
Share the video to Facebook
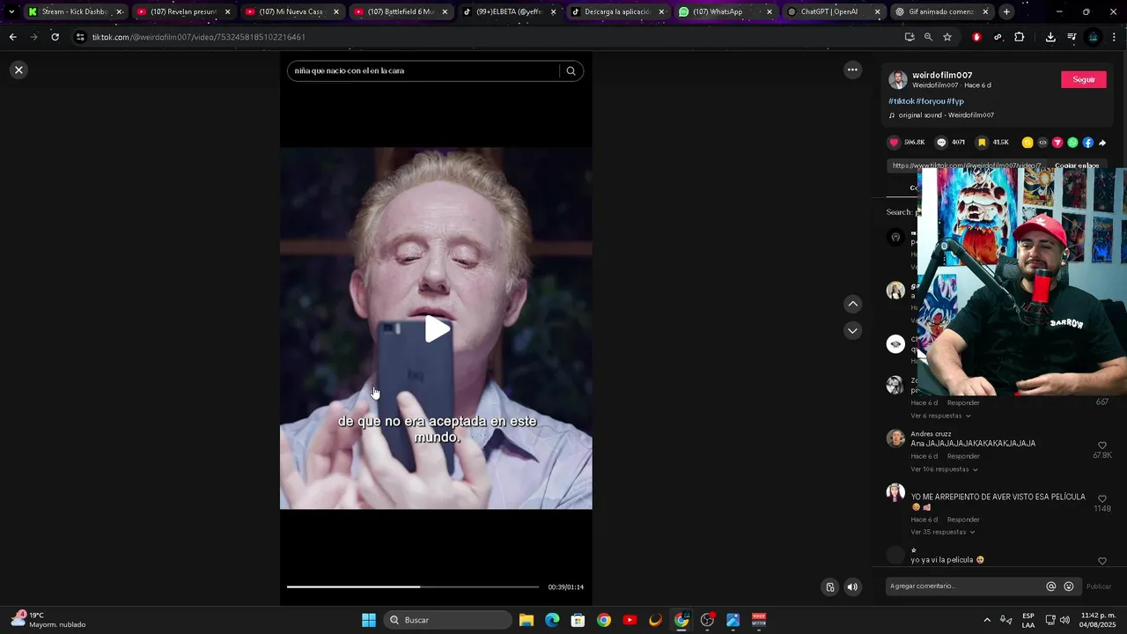pos(1088,143)
